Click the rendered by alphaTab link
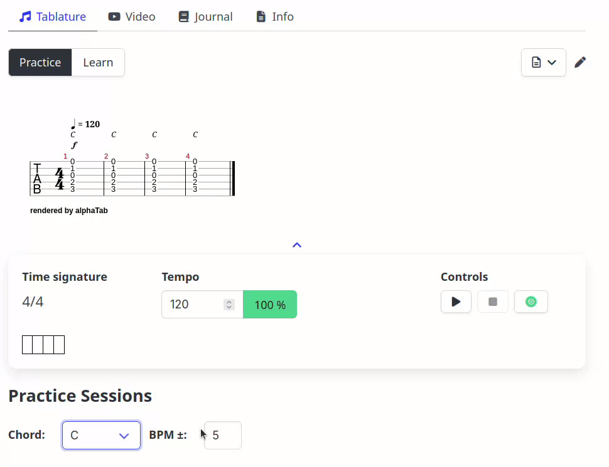The height and width of the screenshot is (467, 609). 68,211
